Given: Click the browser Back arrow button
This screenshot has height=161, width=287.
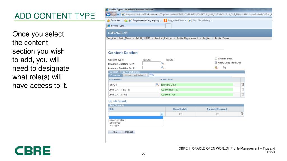Looking at the screenshot, I should tap(108, 15).
